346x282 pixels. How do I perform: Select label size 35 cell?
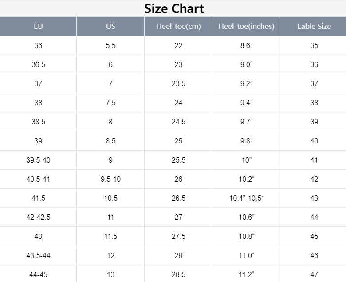314,45
